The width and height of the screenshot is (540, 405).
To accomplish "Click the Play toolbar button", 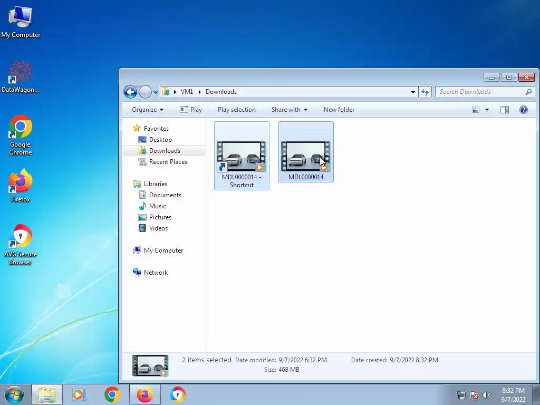I will tap(191, 110).
